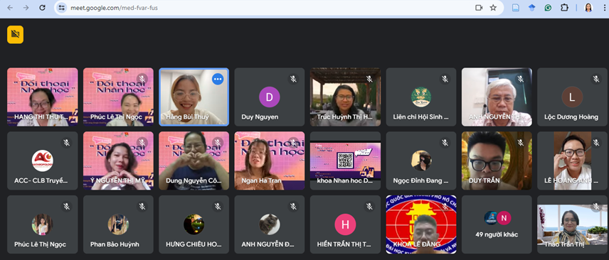609x260 pixels.
Task: Select Ngan Ha Tran's video tile
Action: click(x=270, y=161)
